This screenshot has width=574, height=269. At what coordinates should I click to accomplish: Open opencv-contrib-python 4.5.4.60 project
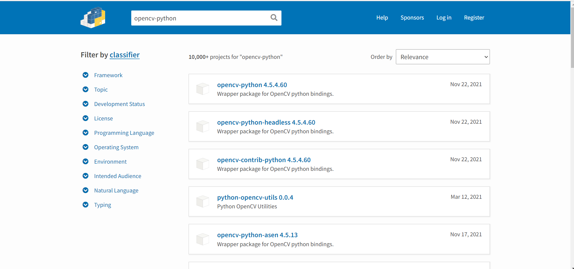264,160
